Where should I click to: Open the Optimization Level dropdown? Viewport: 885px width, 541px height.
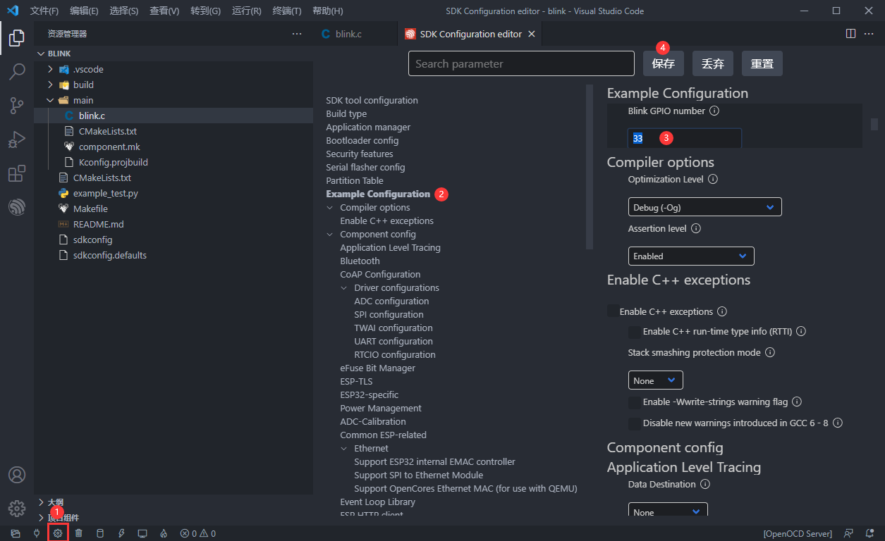tap(705, 207)
